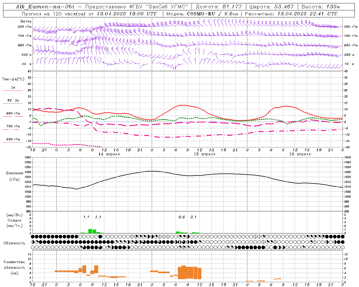The height and width of the screenshot is (287, 359).
Task: Click the red 2м legend line sample
Action: click(13, 91)
